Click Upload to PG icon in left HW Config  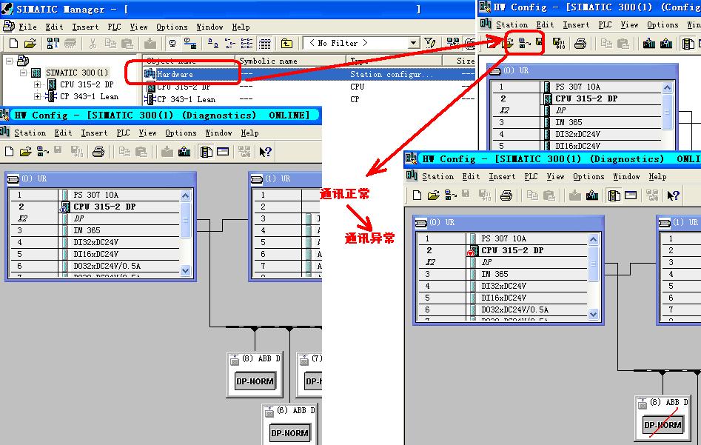184,152
